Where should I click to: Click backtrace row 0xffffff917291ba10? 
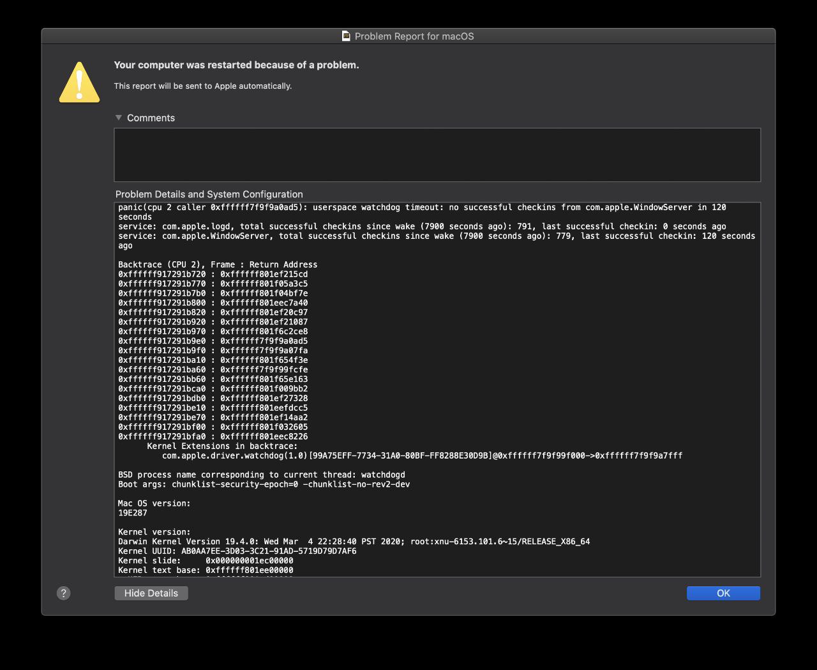click(x=213, y=360)
